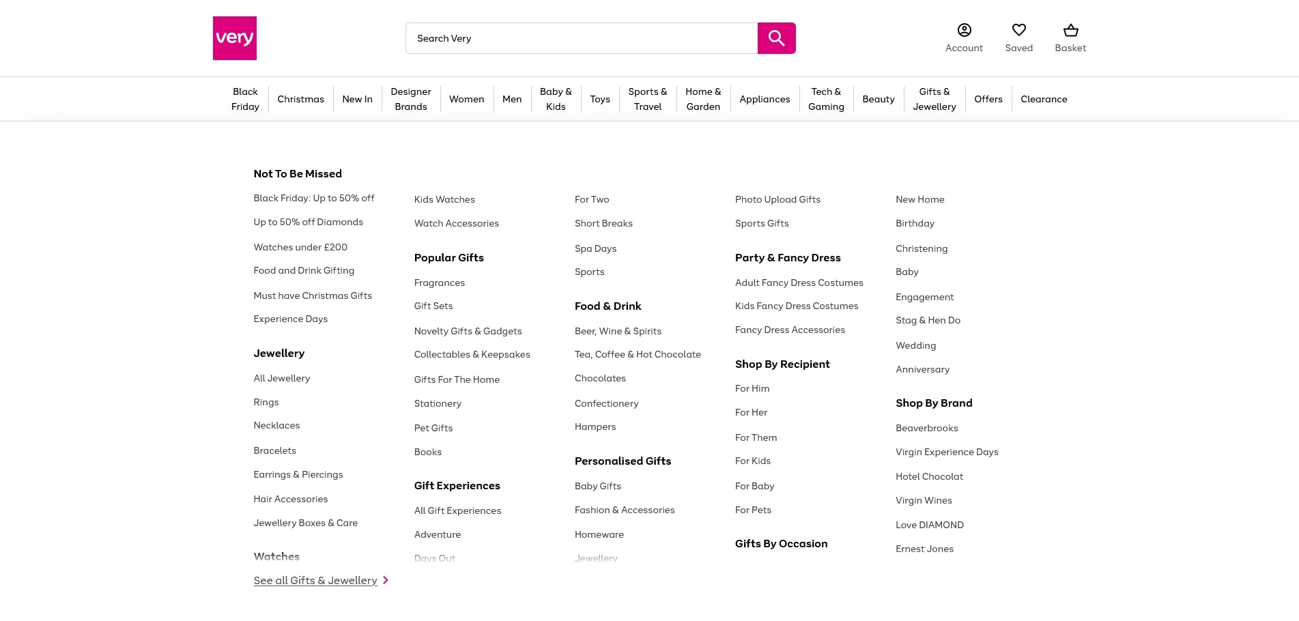The image size is (1299, 621).
Task: Select the Black Friday menu item
Action: click(245, 99)
